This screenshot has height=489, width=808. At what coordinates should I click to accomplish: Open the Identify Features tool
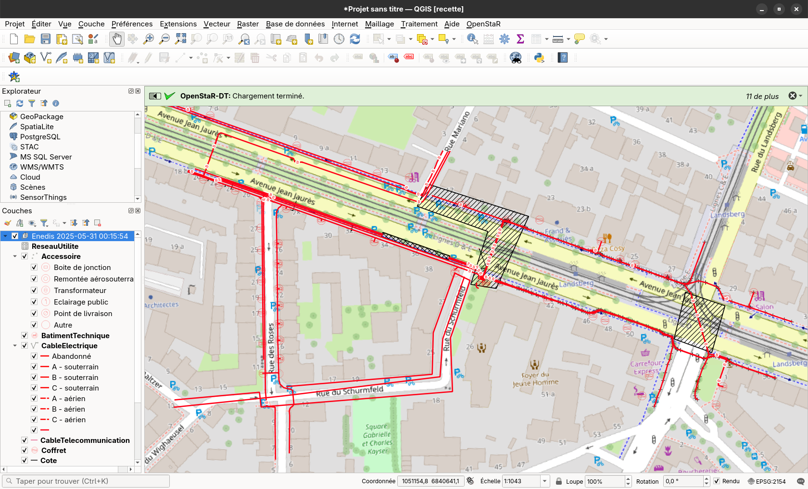(472, 39)
